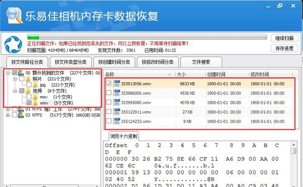Select the 353986000.wmv file name

pos(136,93)
